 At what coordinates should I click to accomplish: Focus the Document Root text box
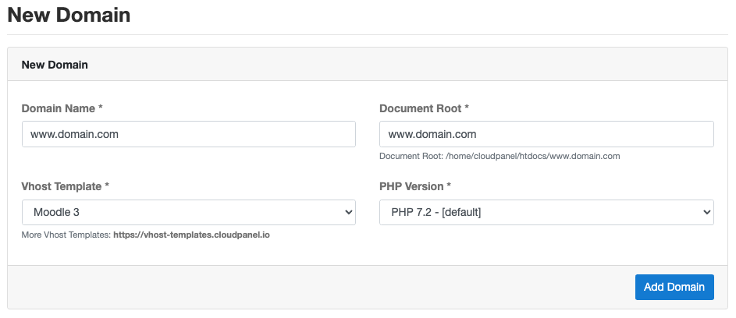pos(546,134)
